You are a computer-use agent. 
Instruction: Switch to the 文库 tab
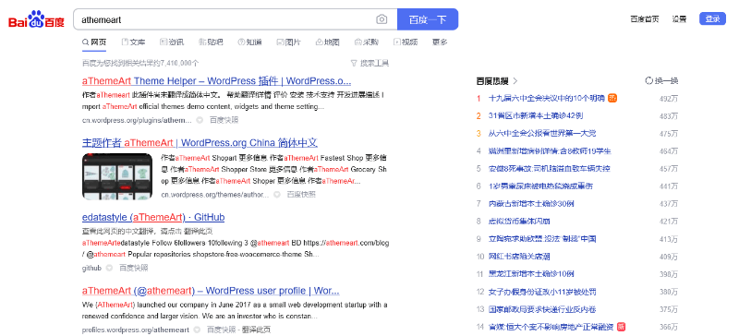click(x=133, y=42)
